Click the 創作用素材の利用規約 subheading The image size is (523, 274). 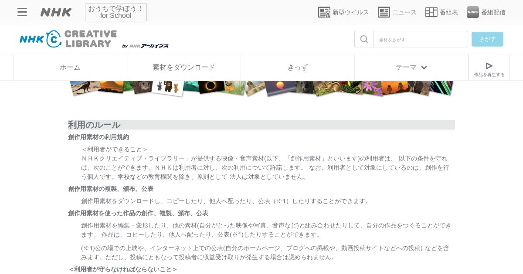click(98, 137)
